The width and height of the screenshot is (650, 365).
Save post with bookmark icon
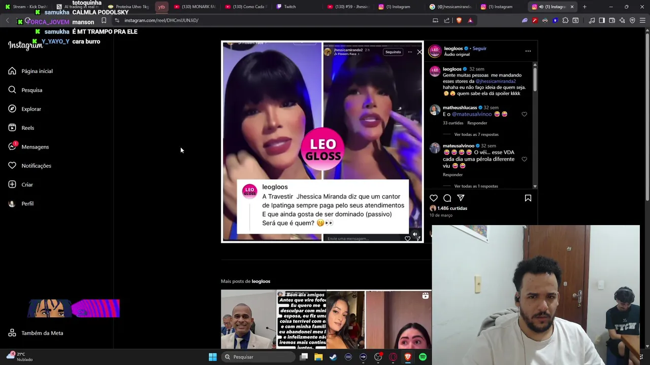pyautogui.click(x=528, y=198)
